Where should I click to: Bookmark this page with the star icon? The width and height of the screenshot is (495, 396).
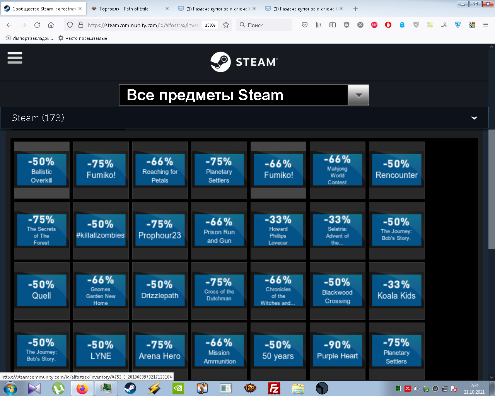point(226,25)
